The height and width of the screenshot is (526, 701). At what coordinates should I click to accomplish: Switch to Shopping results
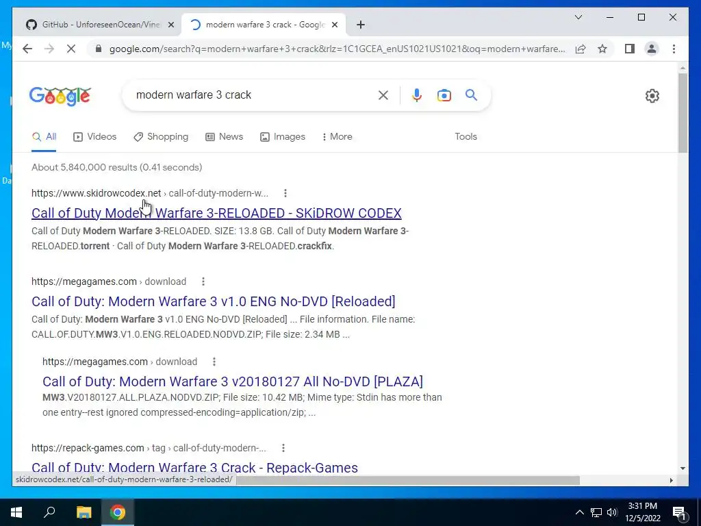click(x=161, y=136)
